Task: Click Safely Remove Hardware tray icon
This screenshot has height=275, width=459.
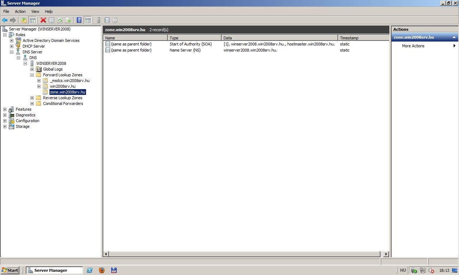Action: click(x=414, y=271)
